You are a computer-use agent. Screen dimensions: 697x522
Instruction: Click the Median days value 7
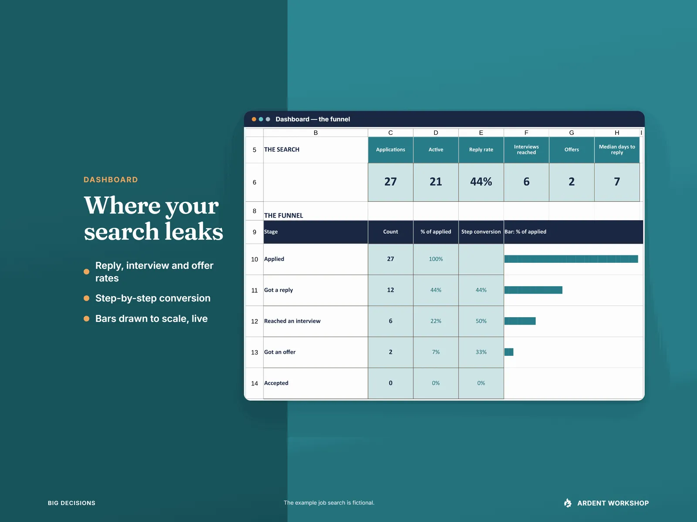(x=617, y=182)
